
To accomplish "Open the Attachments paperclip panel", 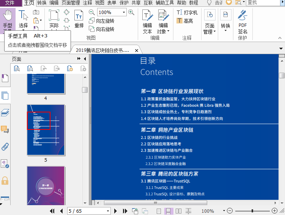I will click(5, 146).
